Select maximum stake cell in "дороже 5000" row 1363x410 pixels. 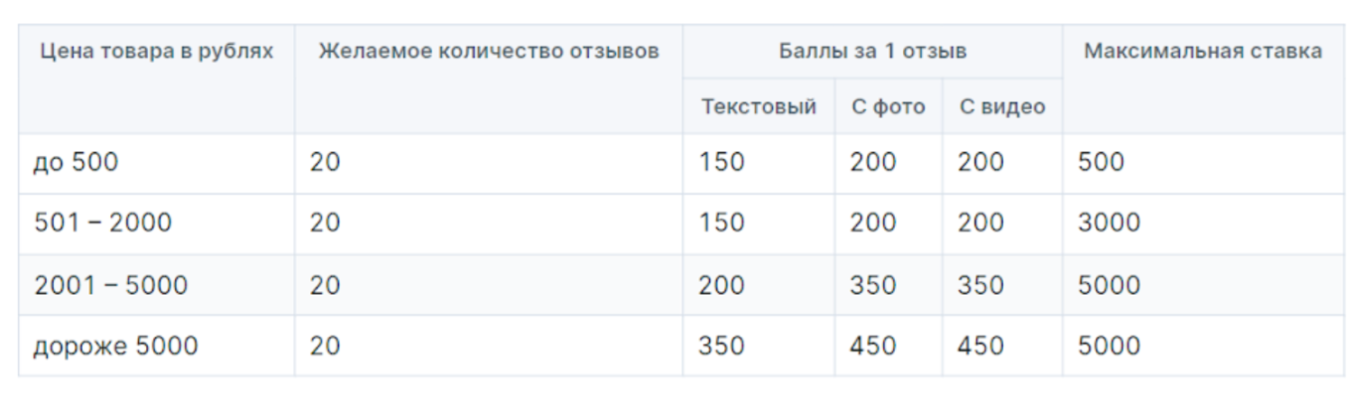[x=1203, y=346]
